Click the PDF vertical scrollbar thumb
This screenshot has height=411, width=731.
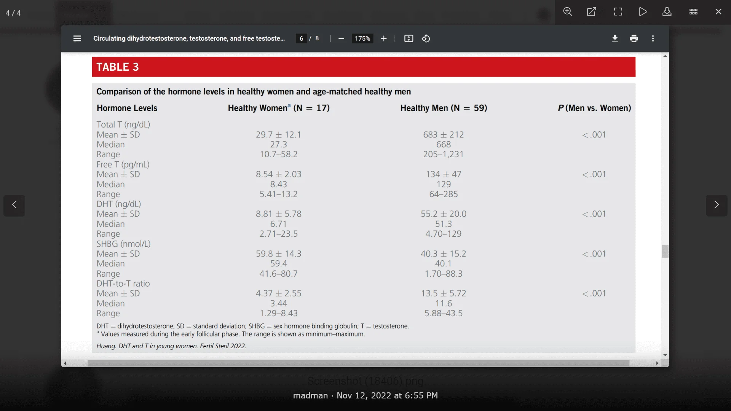tap(665, 251)
